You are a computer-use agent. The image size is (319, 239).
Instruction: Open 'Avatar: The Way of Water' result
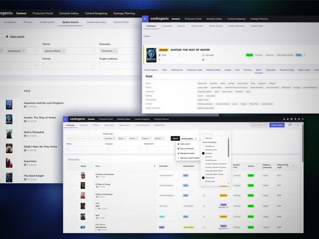point(40,117)
